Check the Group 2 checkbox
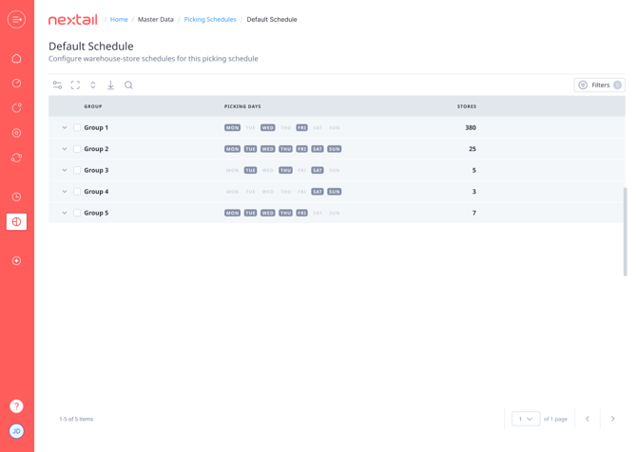 77,149
